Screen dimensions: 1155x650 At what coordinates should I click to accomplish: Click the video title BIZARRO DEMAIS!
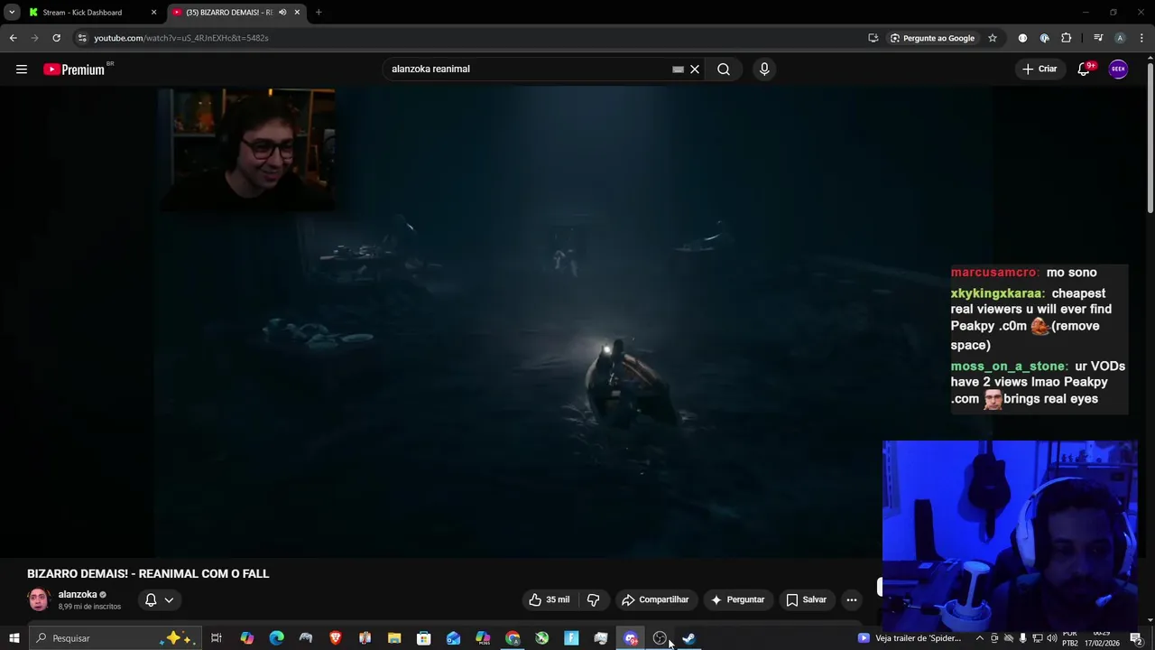[x=148, y=574]
